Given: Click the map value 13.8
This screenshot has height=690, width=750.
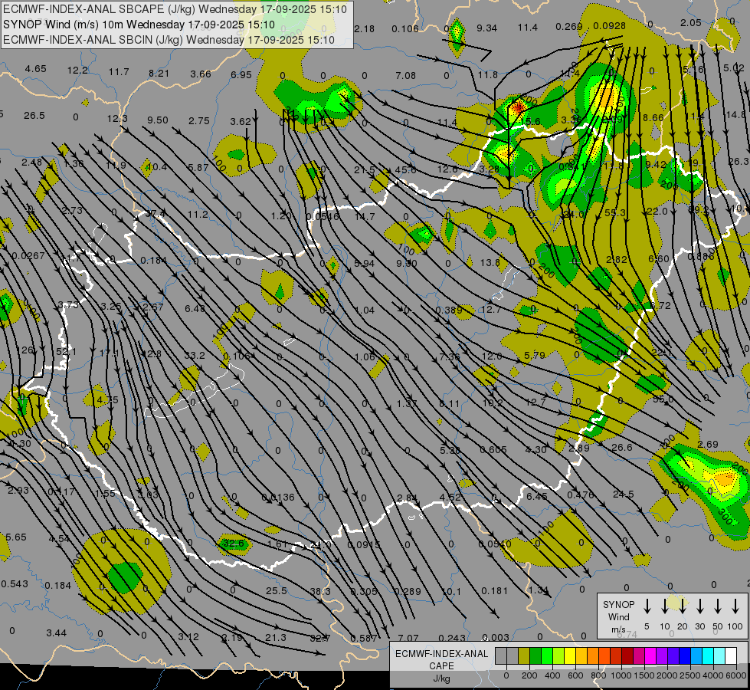Looking at the screenshot, I should coord(490,262).
